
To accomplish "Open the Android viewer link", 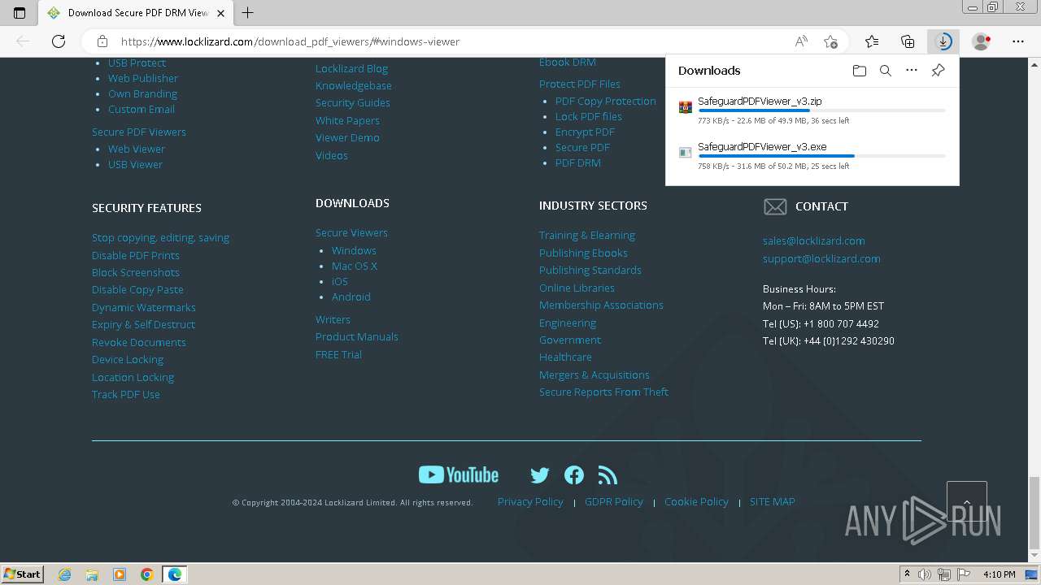I will 351,297.
